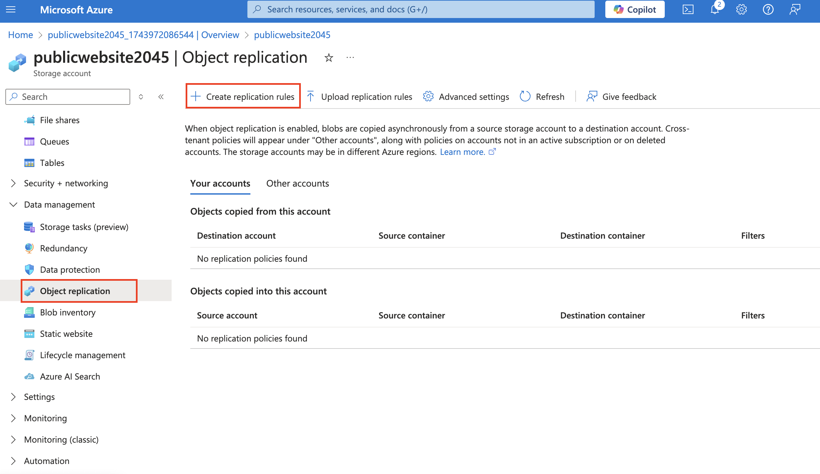
Task: Open Tables label in sidebar
Action: point(52,163)
